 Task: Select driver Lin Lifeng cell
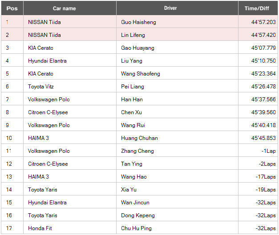[177, 35]
